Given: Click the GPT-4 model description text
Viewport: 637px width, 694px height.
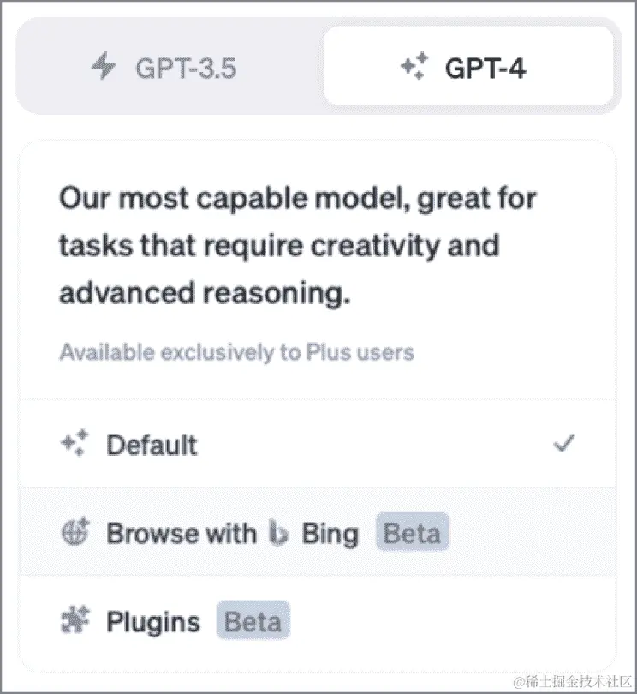Looking at the screenshot, I should (298, 246).
